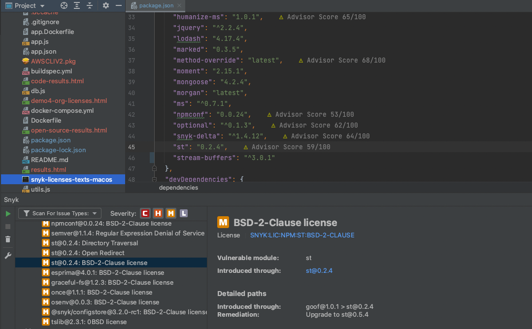The width and height of the screenshot is (532, 329).
Task: Open SNYK:LIC:NPM:ST:BSD-2-CLAUSE link
Action: click(302, 235)
